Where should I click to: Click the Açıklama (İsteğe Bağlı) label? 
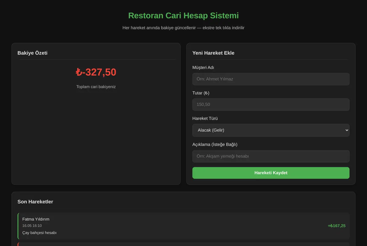(x=215, y=144)
